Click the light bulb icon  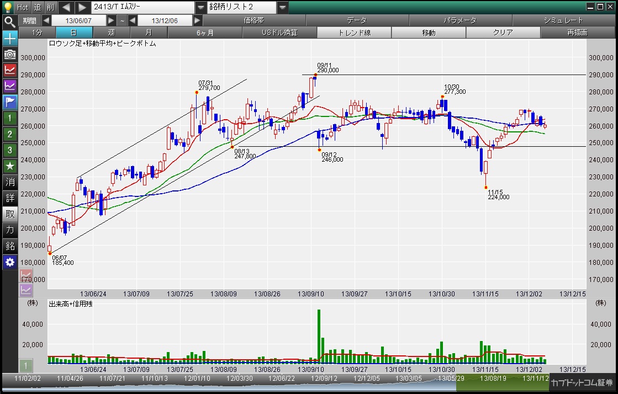click(x=8, y=7)
